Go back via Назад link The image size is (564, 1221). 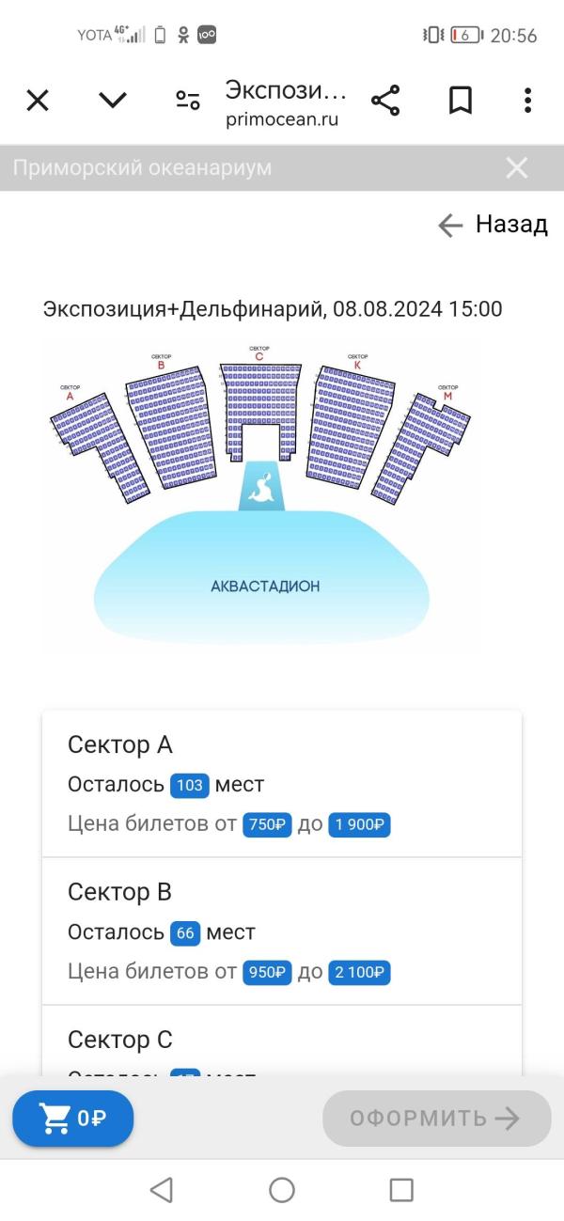tap(492, 225)
